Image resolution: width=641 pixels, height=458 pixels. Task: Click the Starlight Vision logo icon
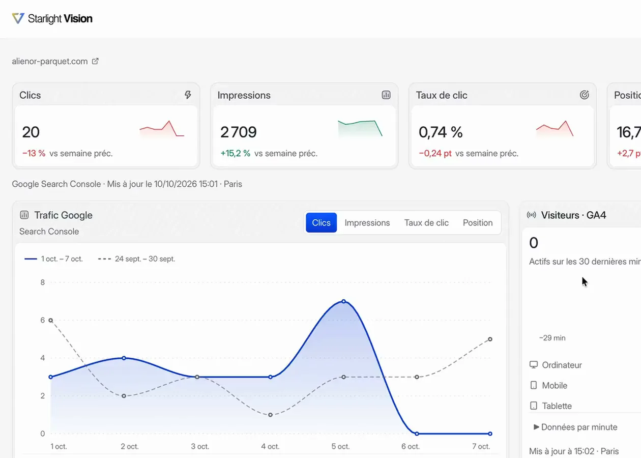tap(18, 19)
